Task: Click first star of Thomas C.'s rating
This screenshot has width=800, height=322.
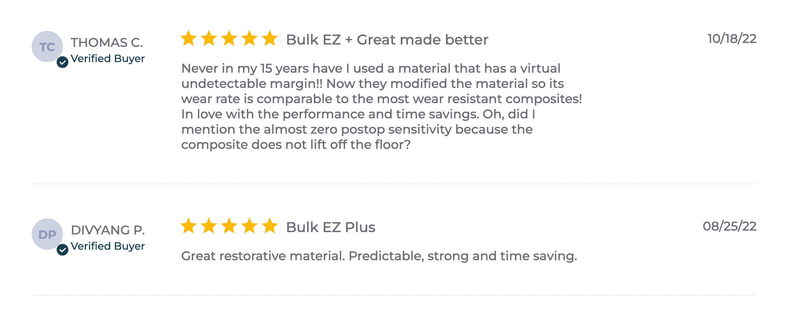Action: tap(189, 38)
